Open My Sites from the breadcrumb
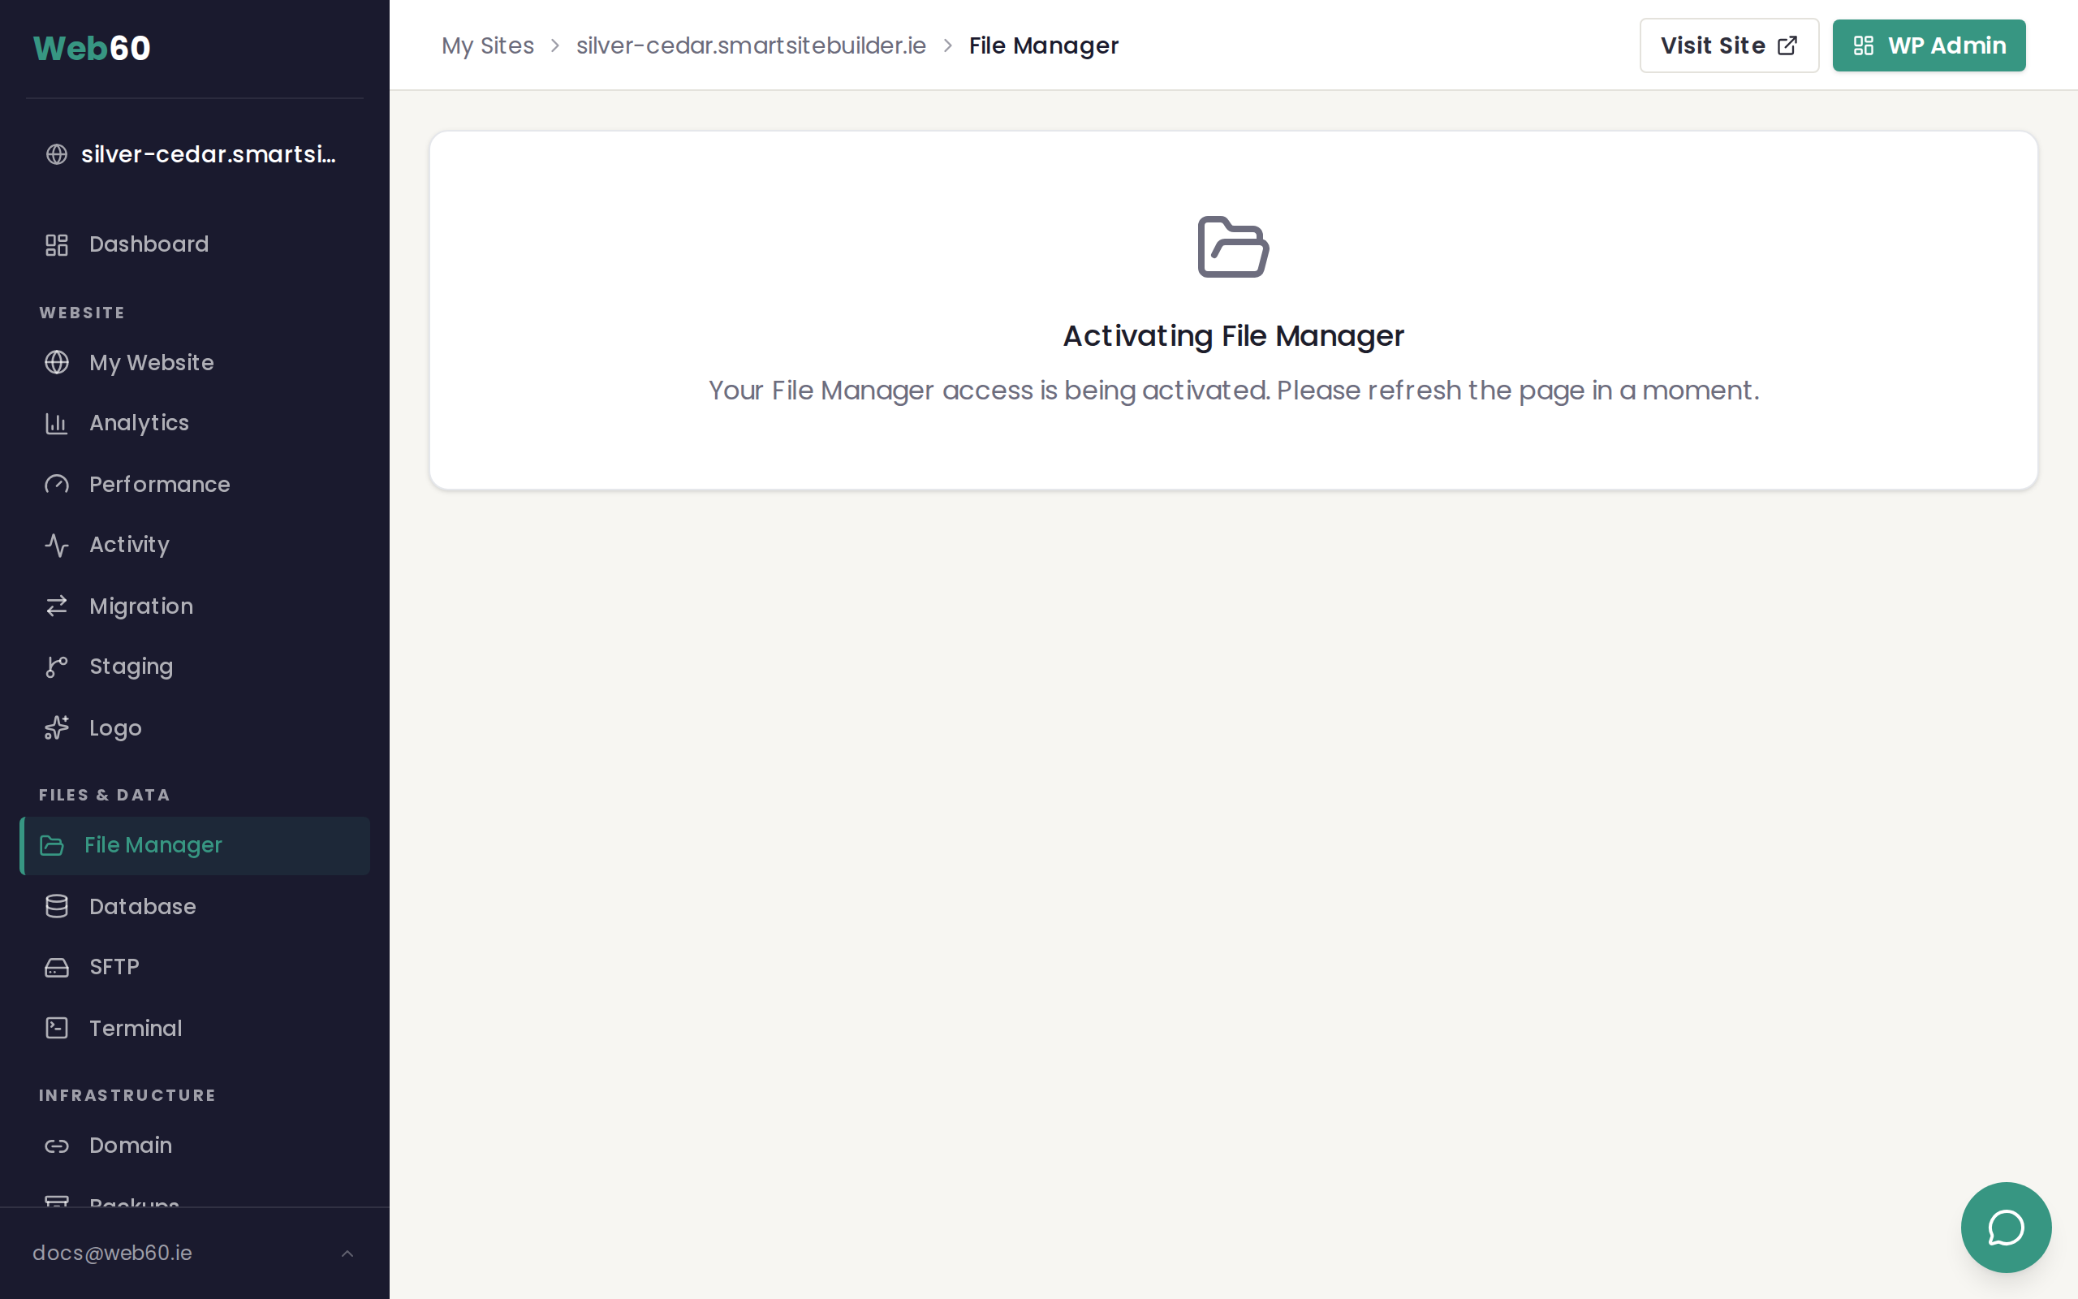2078x1299 pixels. (x=488, y=45)
